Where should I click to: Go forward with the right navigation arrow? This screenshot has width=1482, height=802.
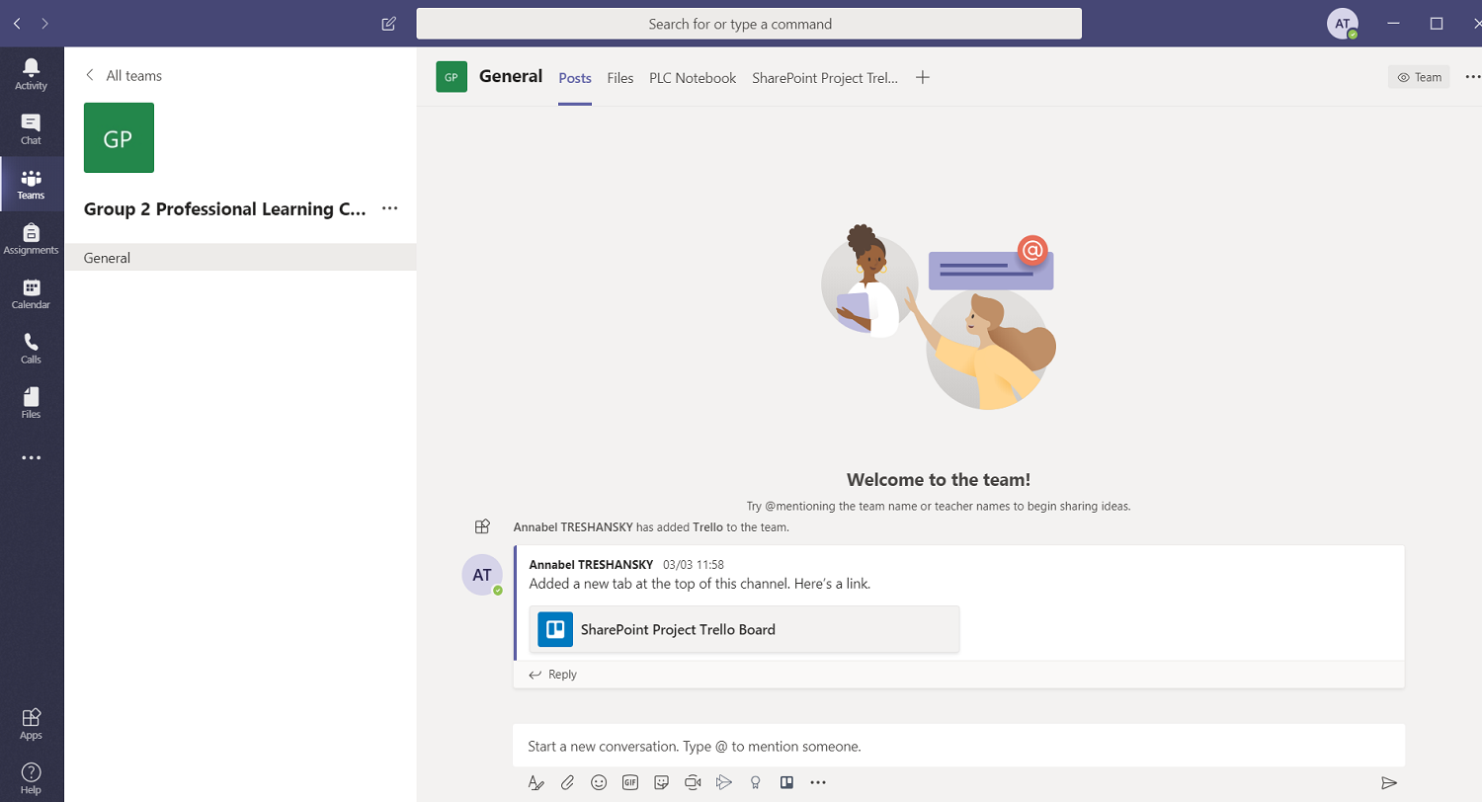(x=45, y=24)
